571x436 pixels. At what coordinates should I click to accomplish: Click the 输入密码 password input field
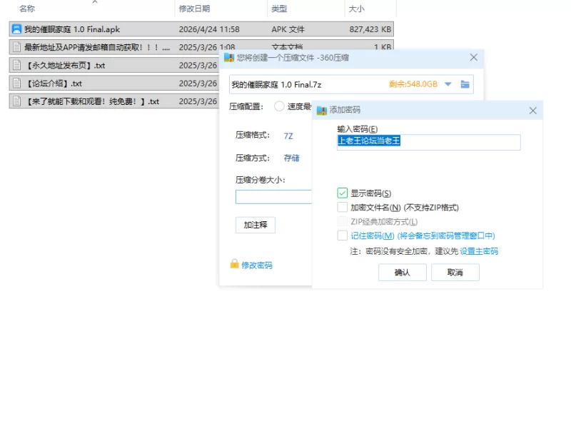pos(429,142)
